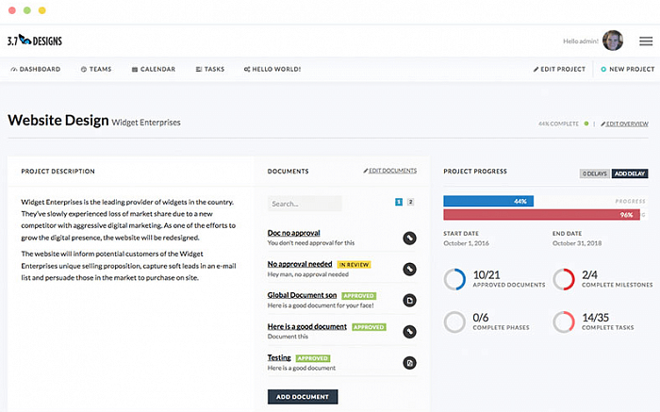Click the 0/6 complete phases value
The image size is (660, 412).
[481, 318]
